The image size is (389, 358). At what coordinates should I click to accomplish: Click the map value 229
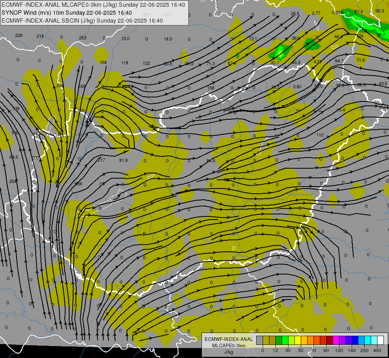point(19,35)
